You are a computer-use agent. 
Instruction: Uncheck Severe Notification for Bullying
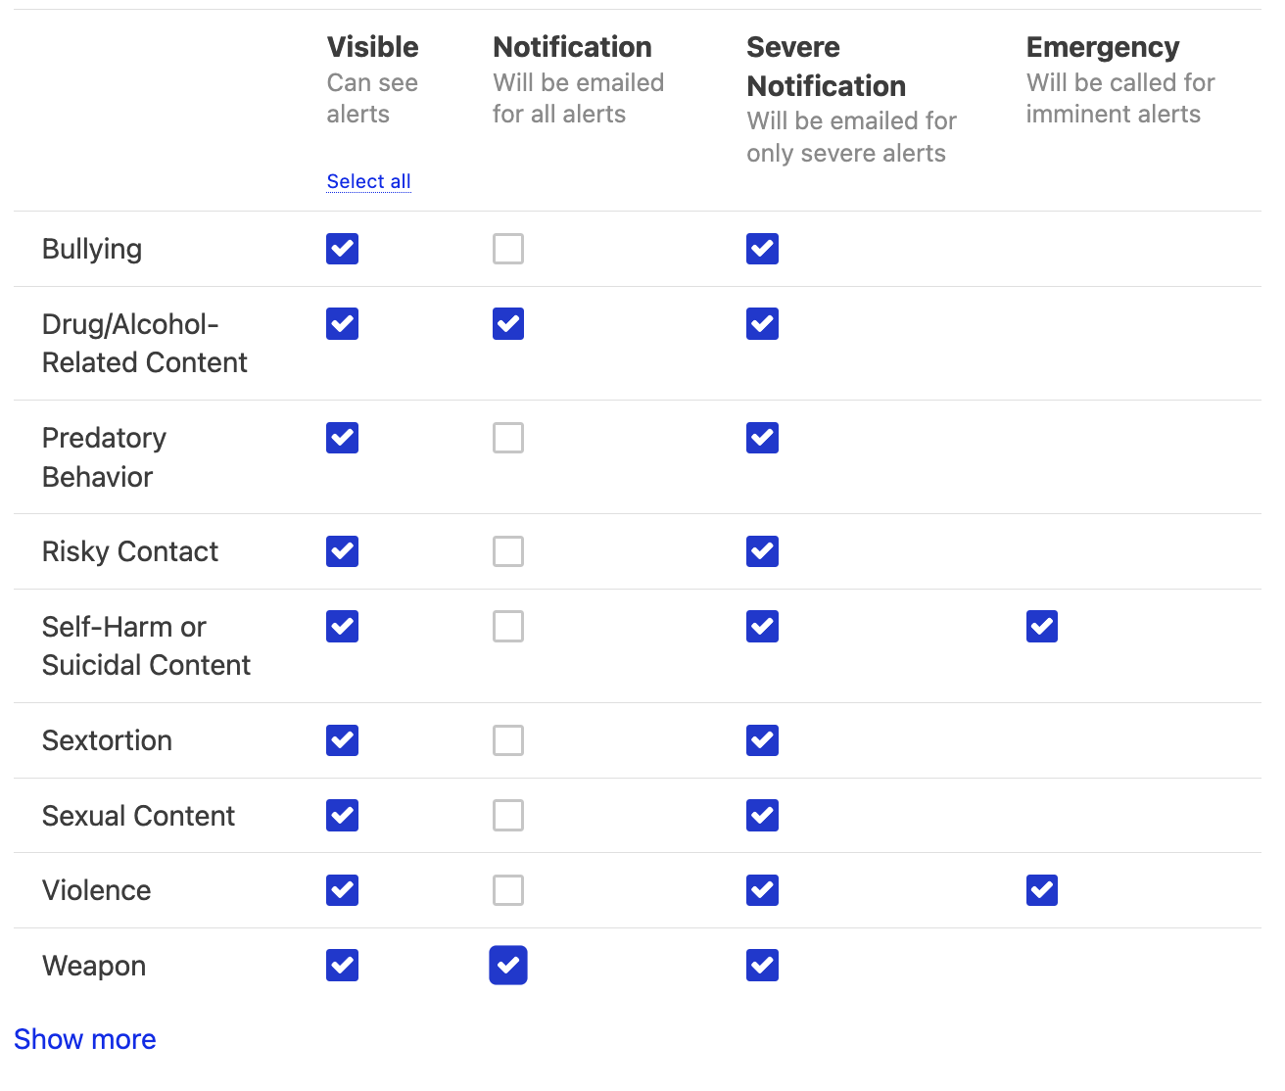(762, 249)
